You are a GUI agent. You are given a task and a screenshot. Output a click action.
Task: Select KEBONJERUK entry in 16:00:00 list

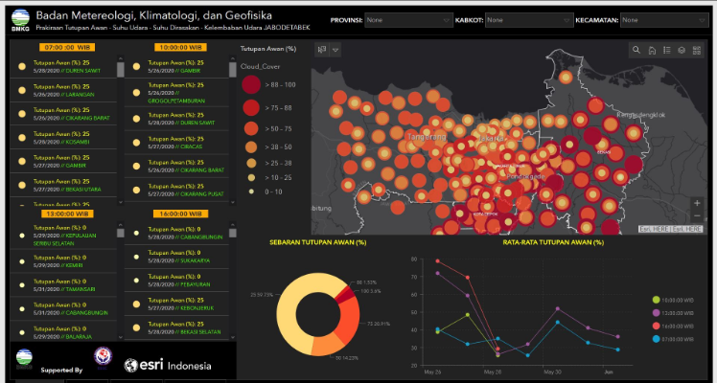coord(177,304)
